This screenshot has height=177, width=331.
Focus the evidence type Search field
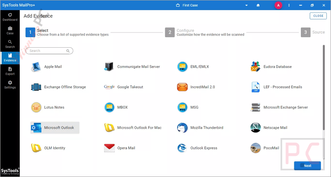click(x=49, y=51)
